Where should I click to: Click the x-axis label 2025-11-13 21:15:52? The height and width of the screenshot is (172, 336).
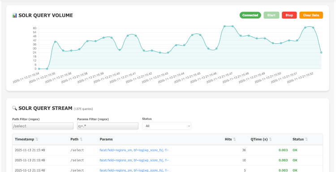[x=300, y=78]
